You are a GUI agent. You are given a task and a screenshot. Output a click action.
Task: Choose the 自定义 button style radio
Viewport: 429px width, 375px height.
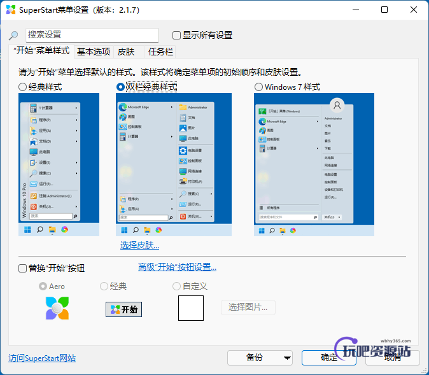[176, 287]
